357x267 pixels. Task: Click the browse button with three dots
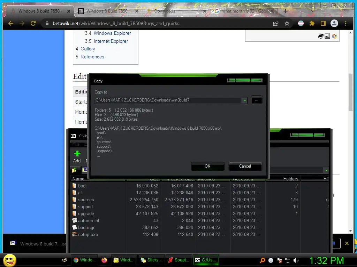[x=257, y=100]
